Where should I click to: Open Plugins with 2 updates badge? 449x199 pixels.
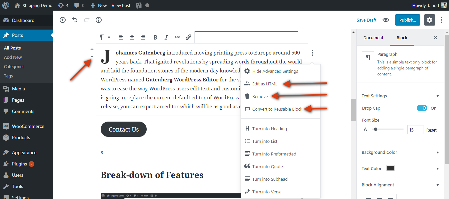[x=27, y=164]
